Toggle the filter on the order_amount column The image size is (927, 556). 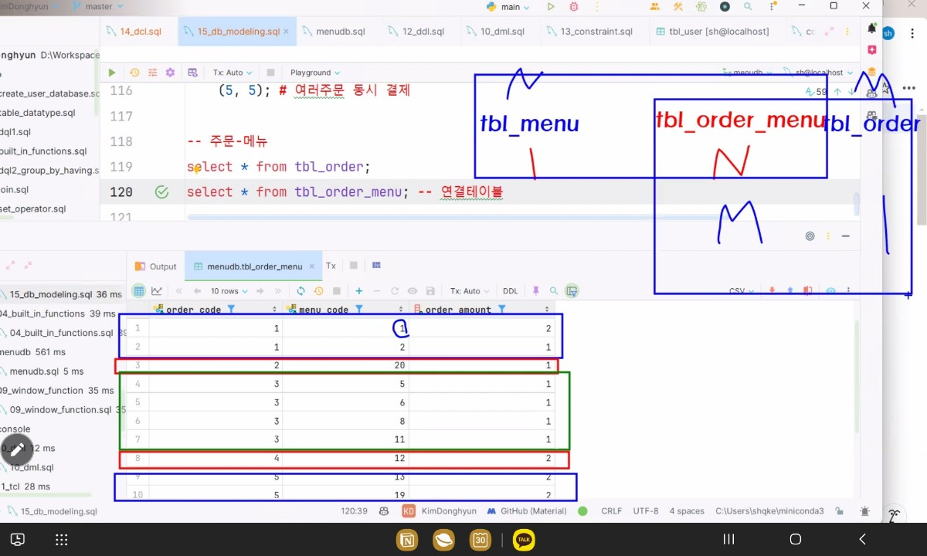coord(501,309)
